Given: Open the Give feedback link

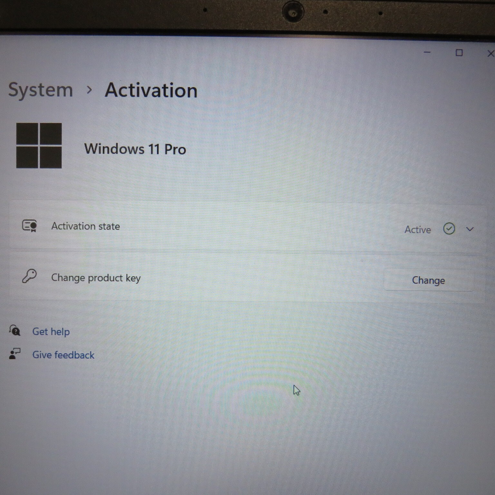Looking at the screenshot, I should (63, 355).
